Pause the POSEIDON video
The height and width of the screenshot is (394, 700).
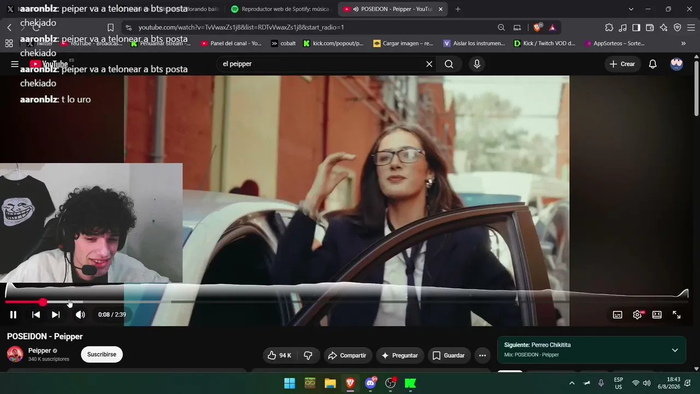(13, 315)
